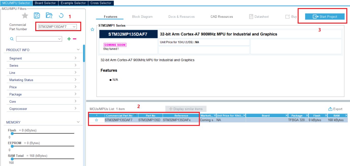Remove the Board column using its X

click(286, 116)
